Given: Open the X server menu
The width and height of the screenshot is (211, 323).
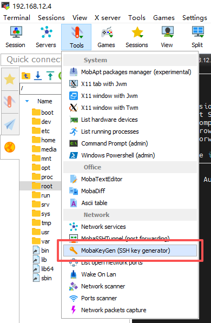Looking at the screenshot, I should (108, 18).
